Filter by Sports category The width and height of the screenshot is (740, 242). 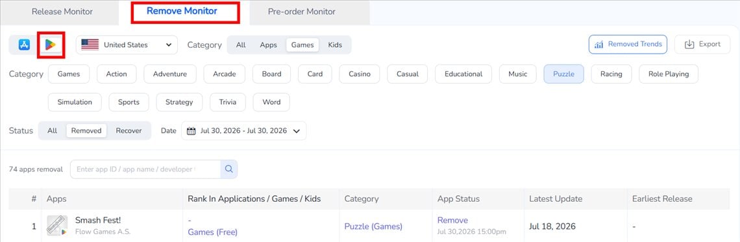tap(129, 102)
